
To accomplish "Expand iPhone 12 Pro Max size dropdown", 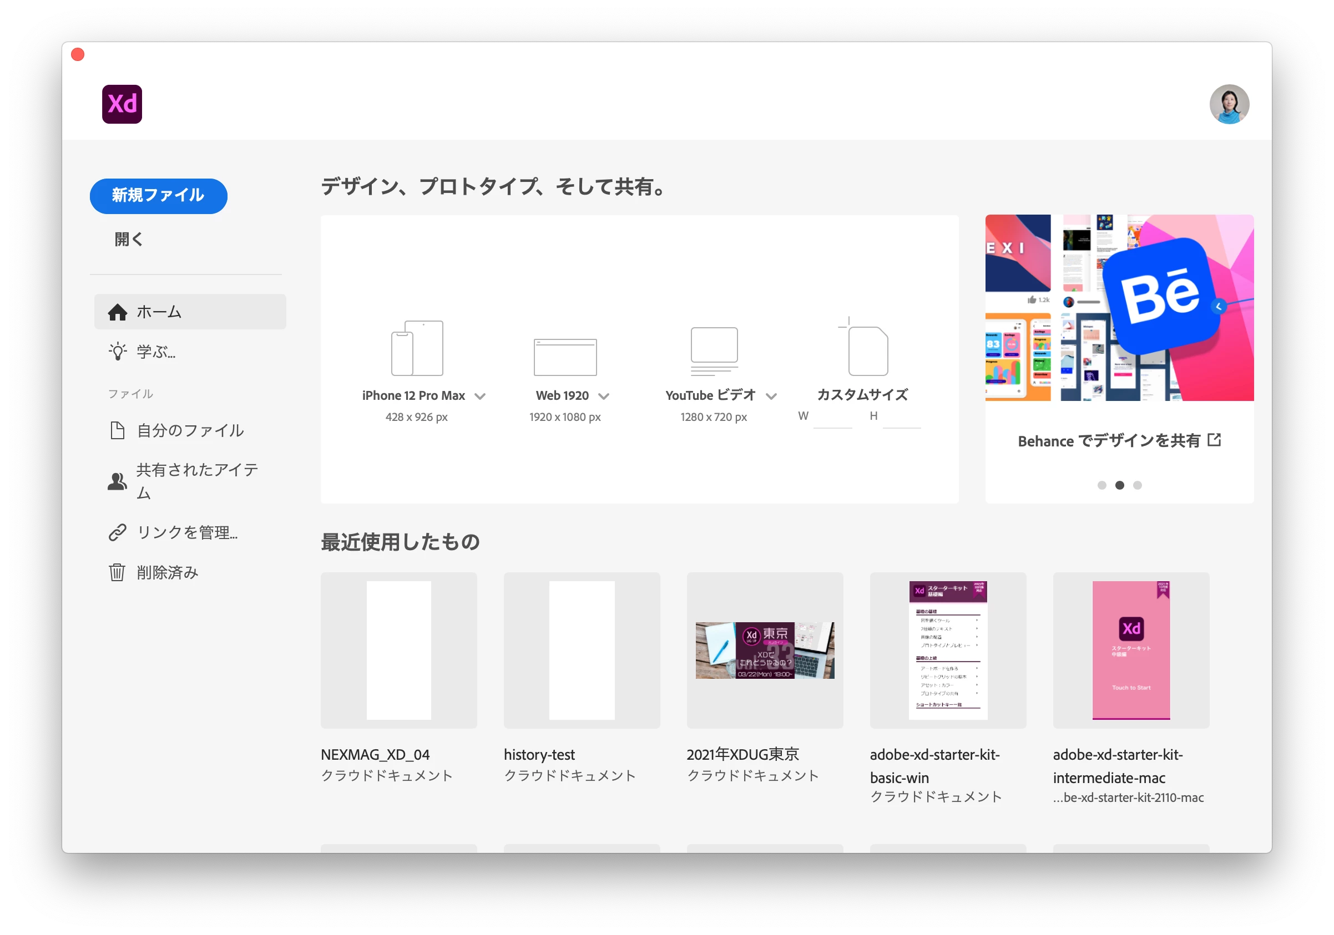I will coord(480,397).
